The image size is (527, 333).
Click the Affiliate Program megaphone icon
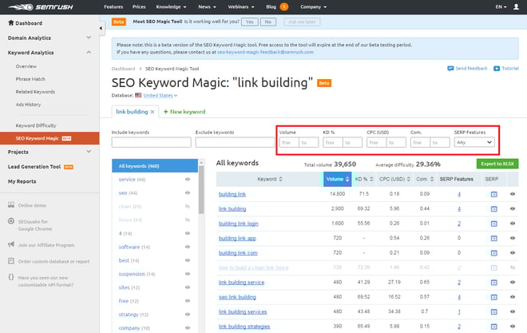pyautogui.click(x=11, y=244)
